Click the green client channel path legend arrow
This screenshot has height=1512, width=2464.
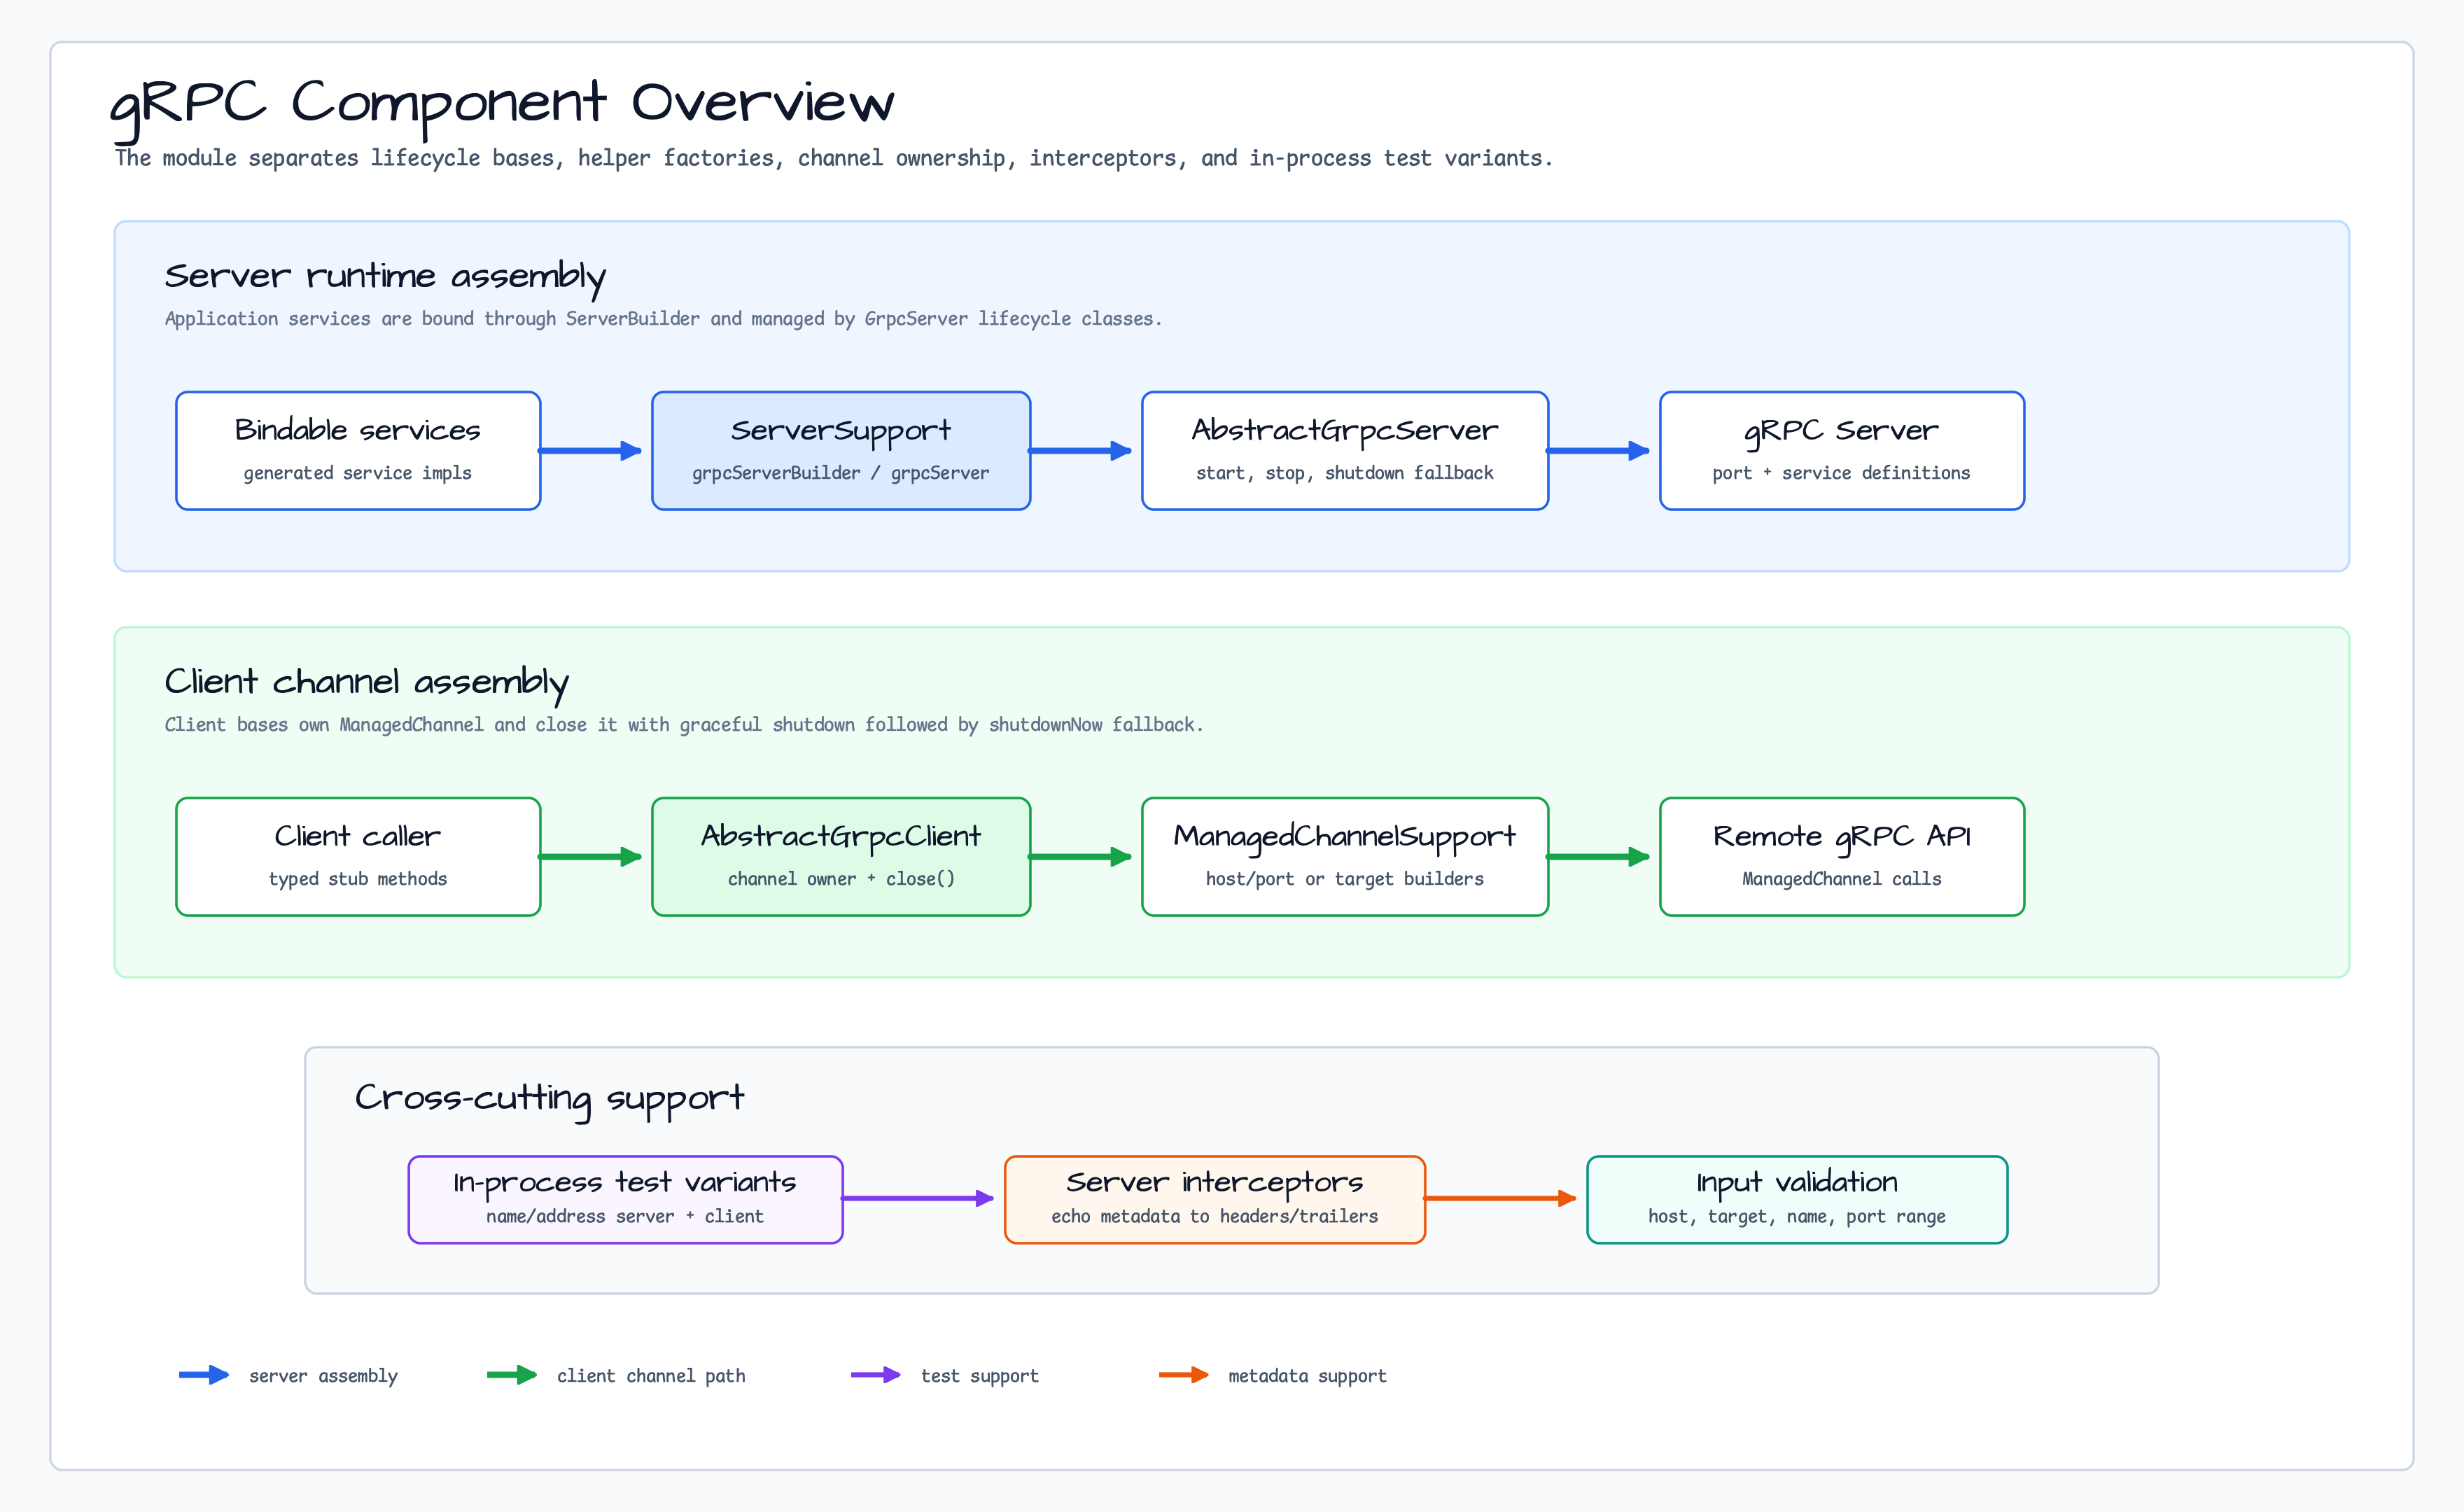[x=512, y=1375]
